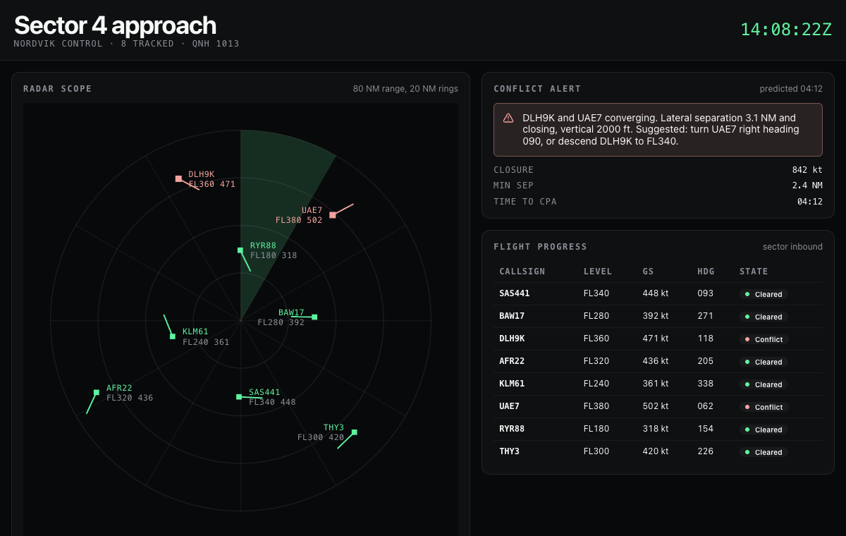Select KLM61 callsign in flight progress table

click(x=512, y=384)
